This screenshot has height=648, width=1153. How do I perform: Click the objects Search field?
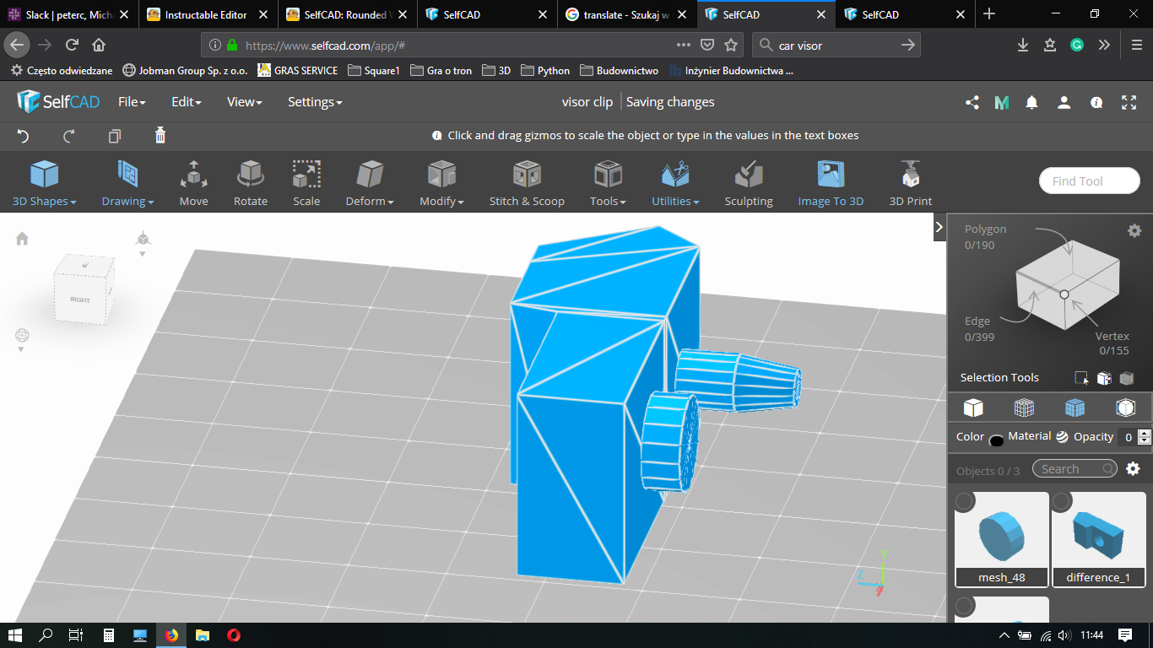click(1075, 469)
